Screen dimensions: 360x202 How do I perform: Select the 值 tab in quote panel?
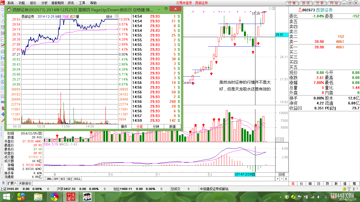[x=345, y=184]
